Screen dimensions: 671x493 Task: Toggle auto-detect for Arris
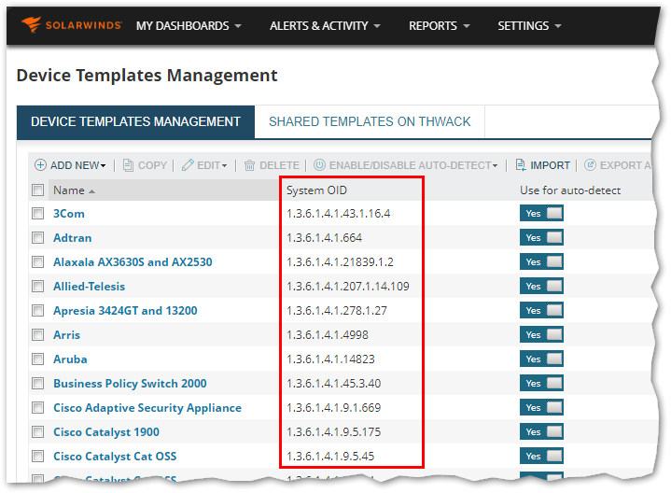(541, 334)
